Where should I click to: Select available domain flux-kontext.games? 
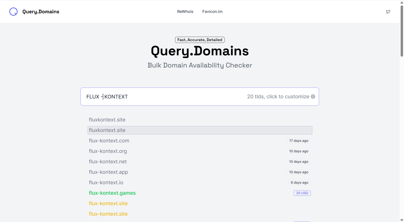(112, 193)
